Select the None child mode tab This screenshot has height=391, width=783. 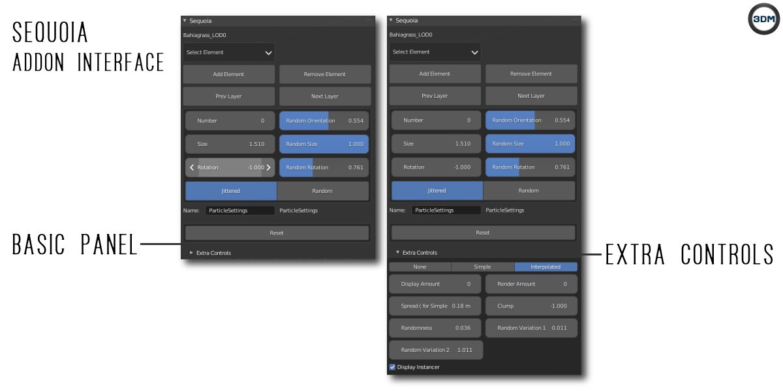click(x=420, y=267)
